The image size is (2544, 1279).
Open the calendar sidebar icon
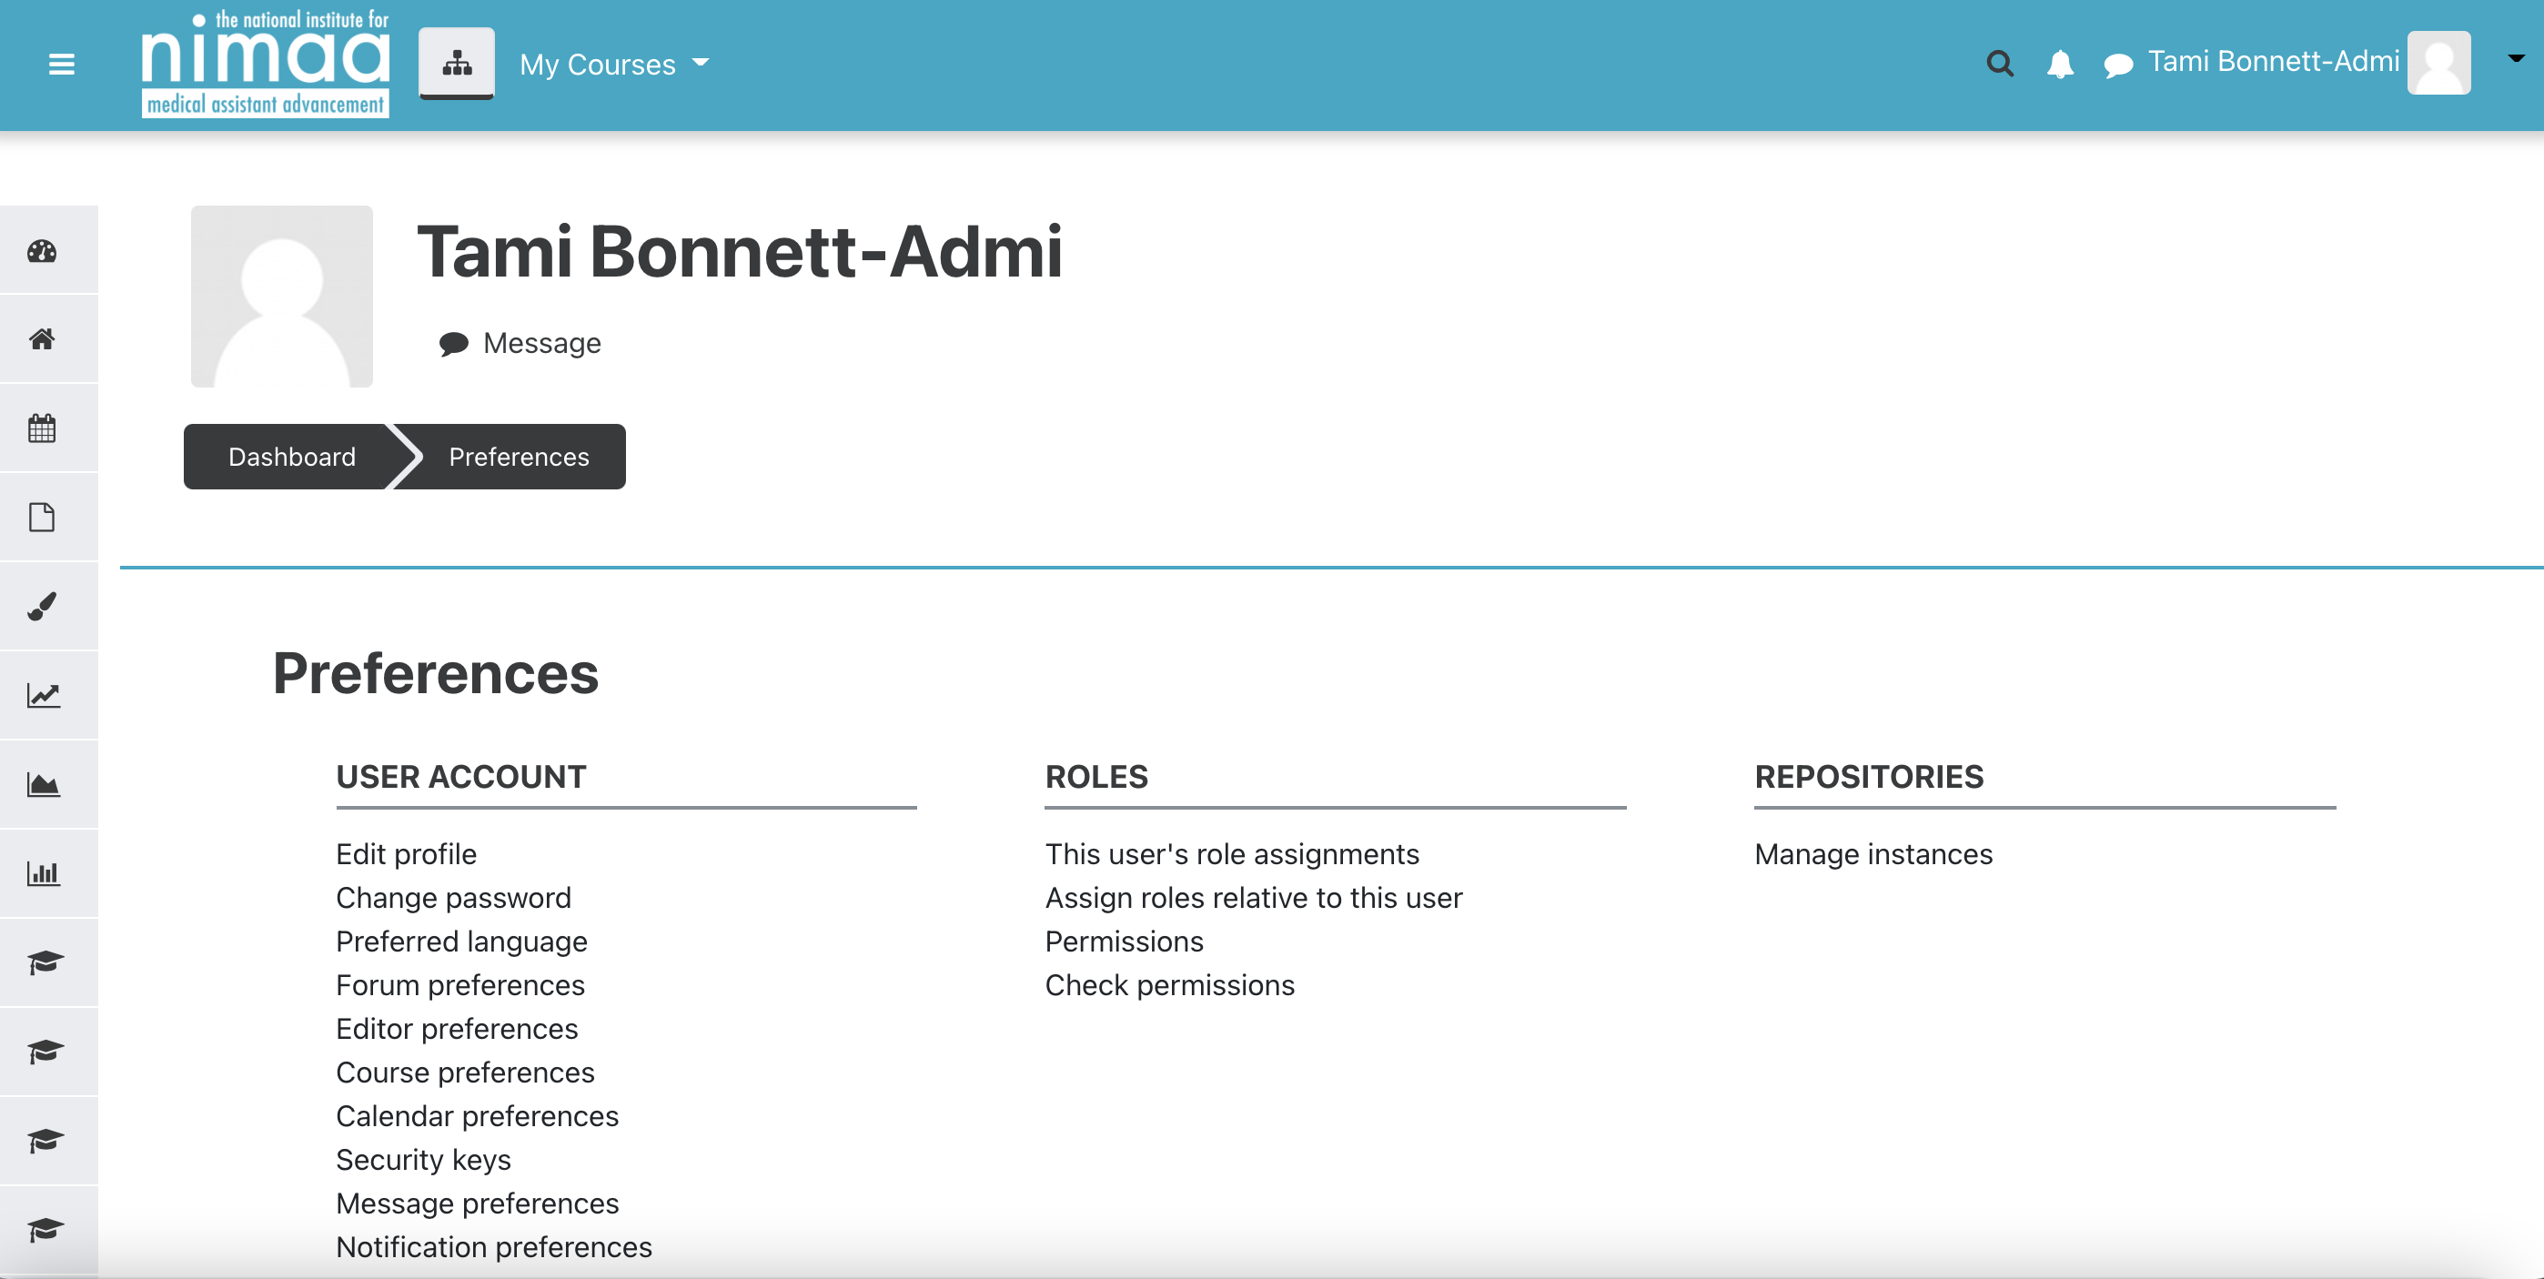click(x=43, y=428)
